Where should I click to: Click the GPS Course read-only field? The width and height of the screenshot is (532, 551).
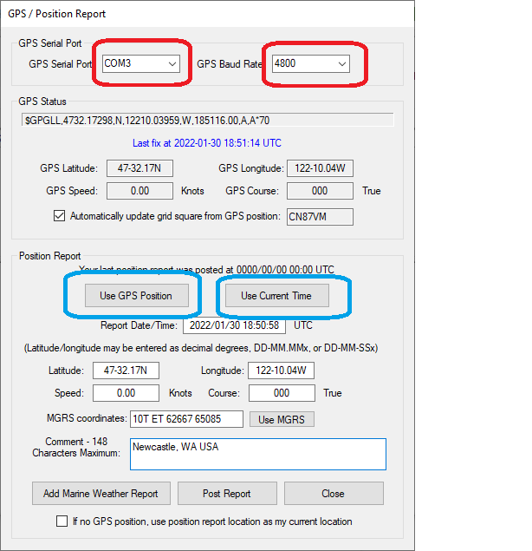[320, 191]
